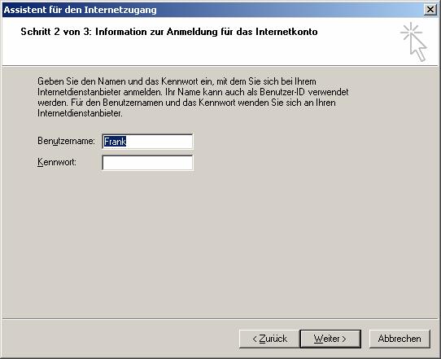This screenshot has width=441, height=359.
Task: Click the Weiter button to continue
Action: click(x=330, y=339)
